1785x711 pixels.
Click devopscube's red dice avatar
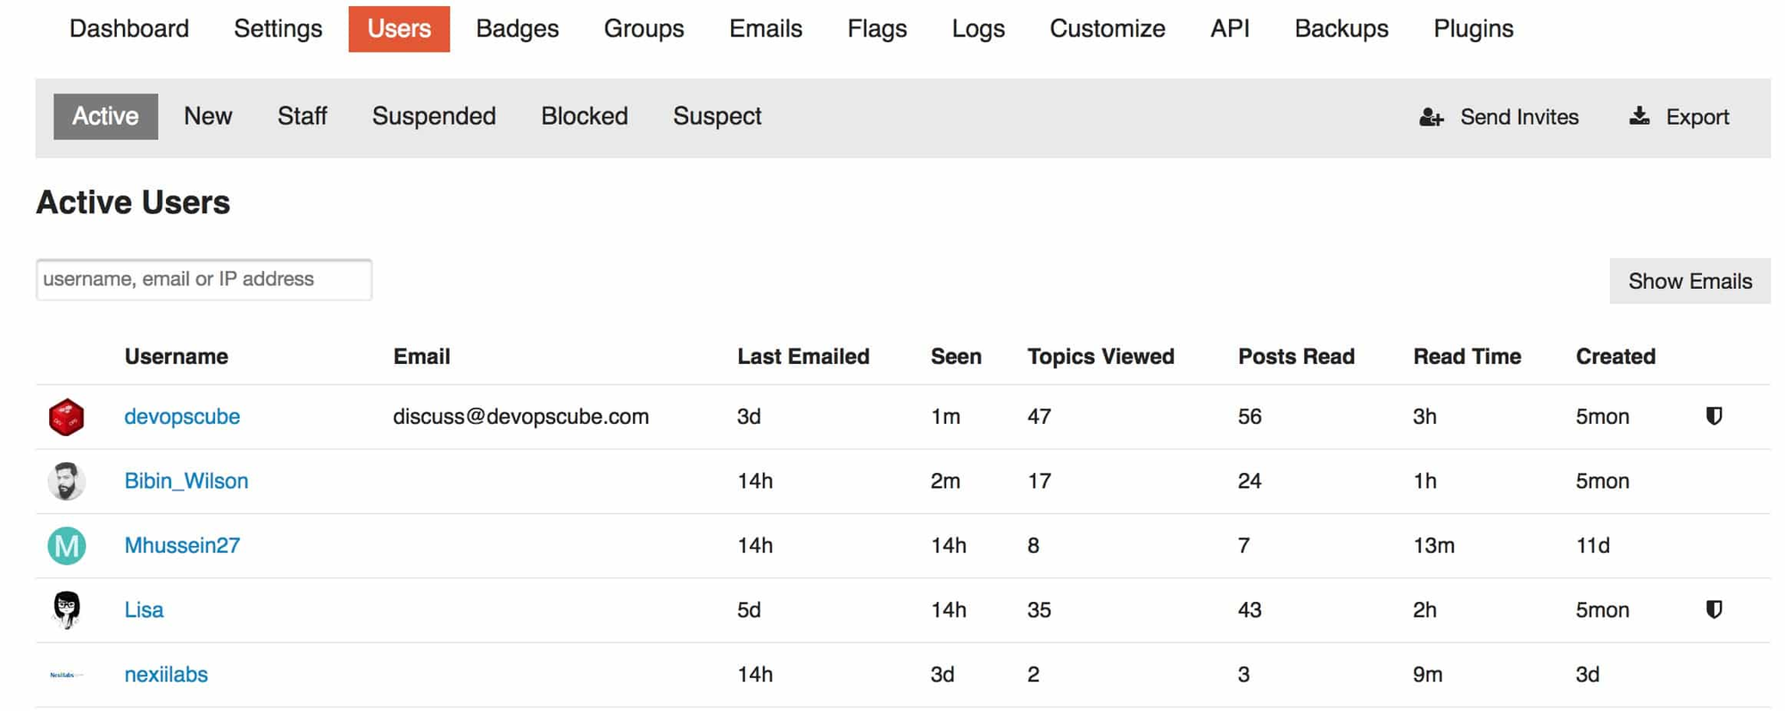[66, 417]
